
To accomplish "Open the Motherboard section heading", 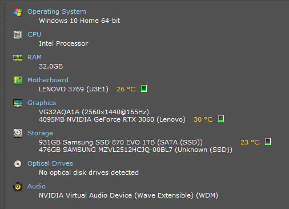I will (48, 80).
